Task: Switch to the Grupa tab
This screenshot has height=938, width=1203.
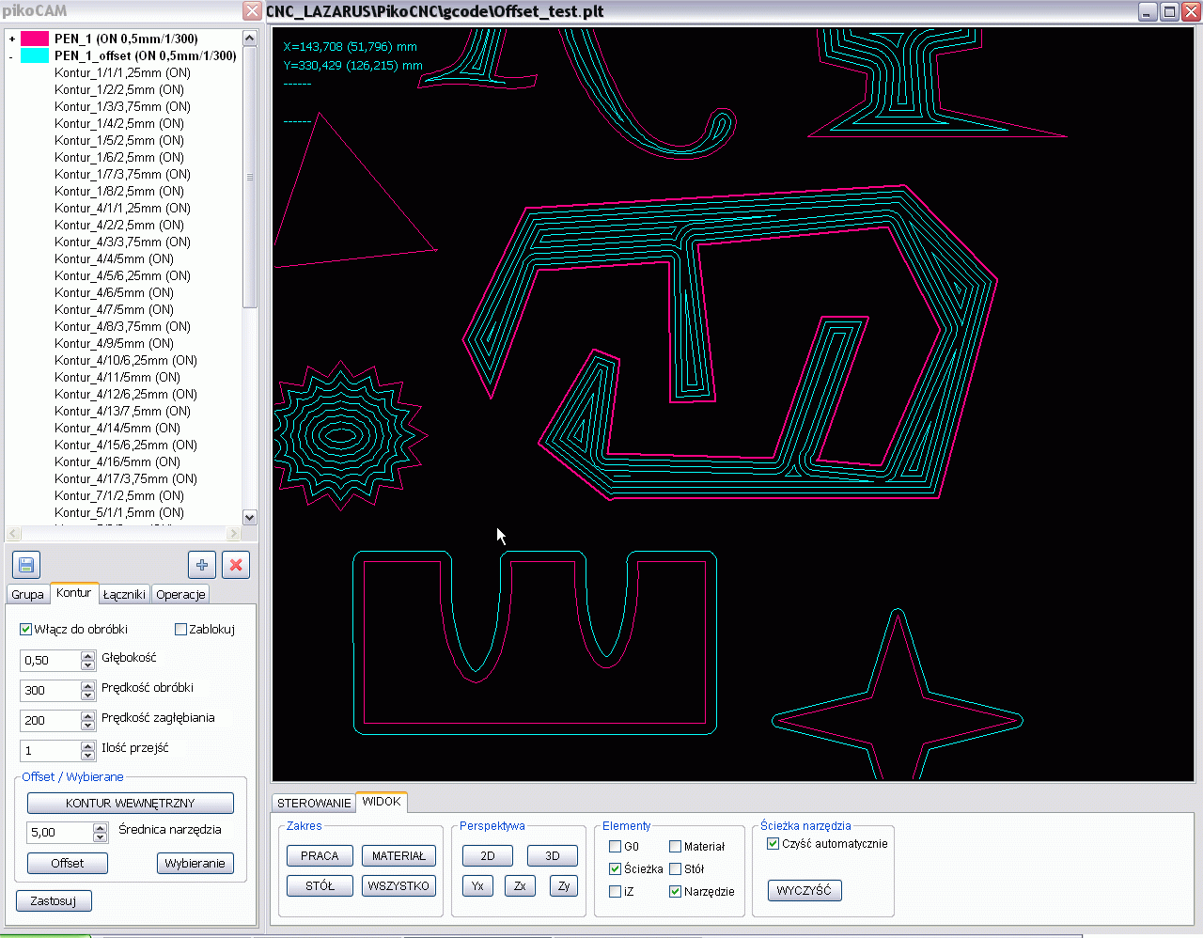Action: (28, 594)
